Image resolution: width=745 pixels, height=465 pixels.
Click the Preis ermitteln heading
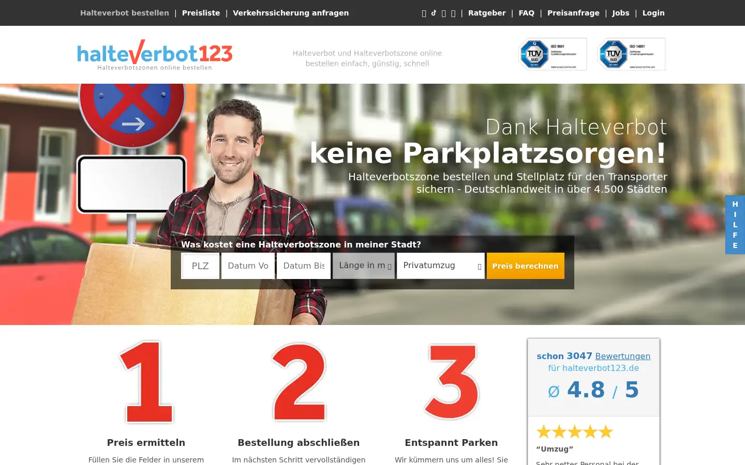(146, 442)
